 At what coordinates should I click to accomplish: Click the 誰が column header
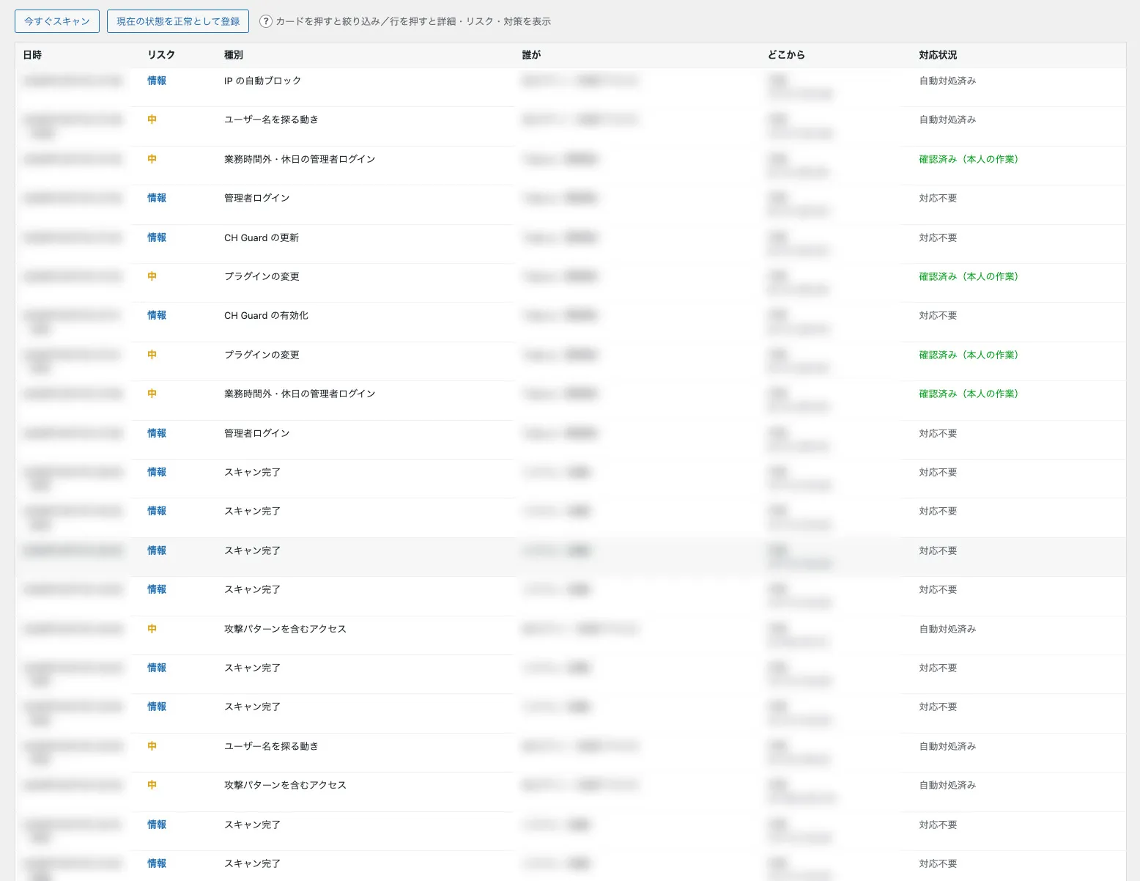(531, 55)
